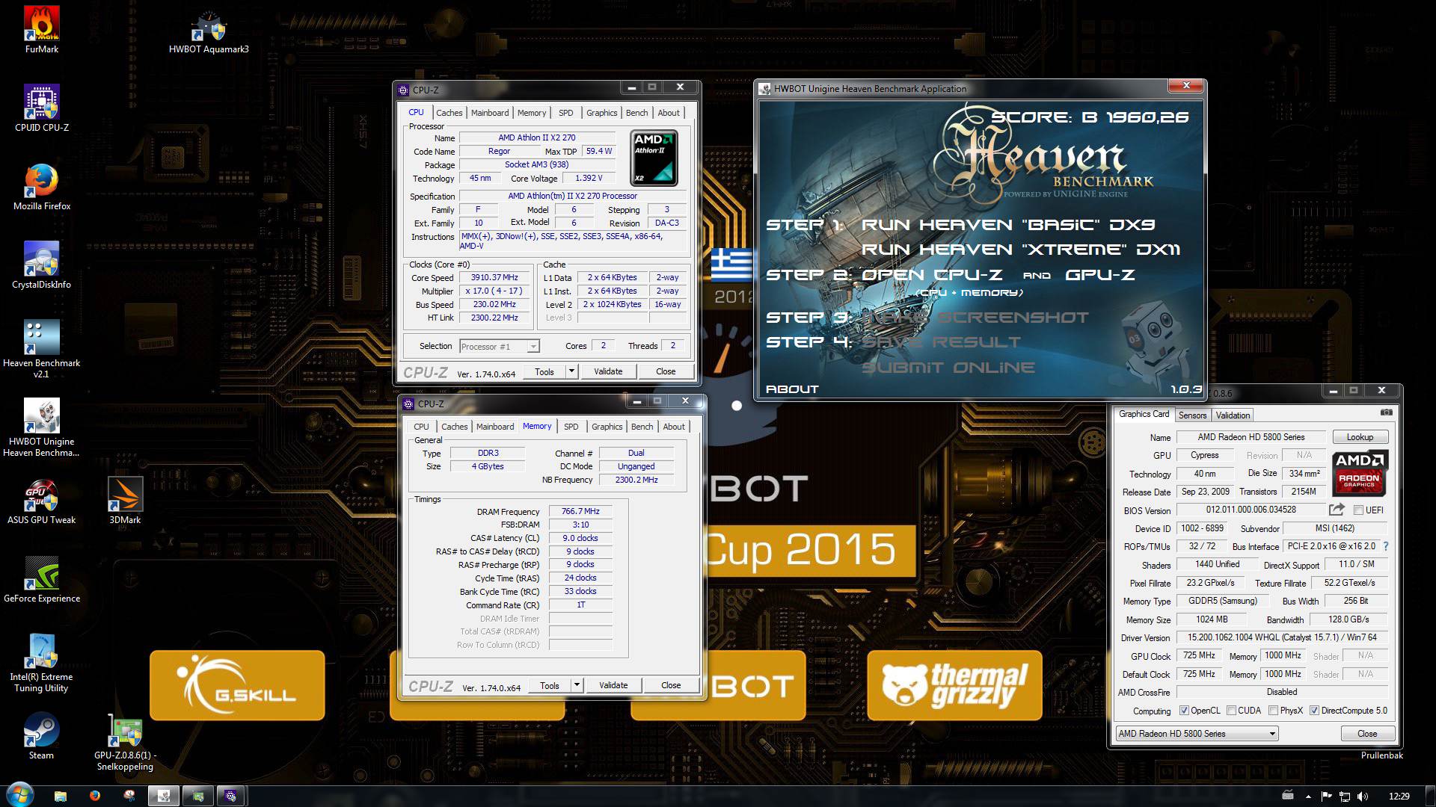Open the 3DMark desktop shortcut
Screen dimensions: 1436x807
tap(125, 501)
